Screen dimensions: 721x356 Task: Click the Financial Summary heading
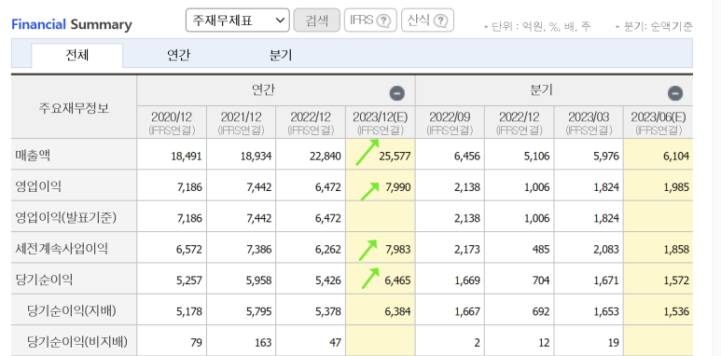pyautogui.click(x=71, y=24)
